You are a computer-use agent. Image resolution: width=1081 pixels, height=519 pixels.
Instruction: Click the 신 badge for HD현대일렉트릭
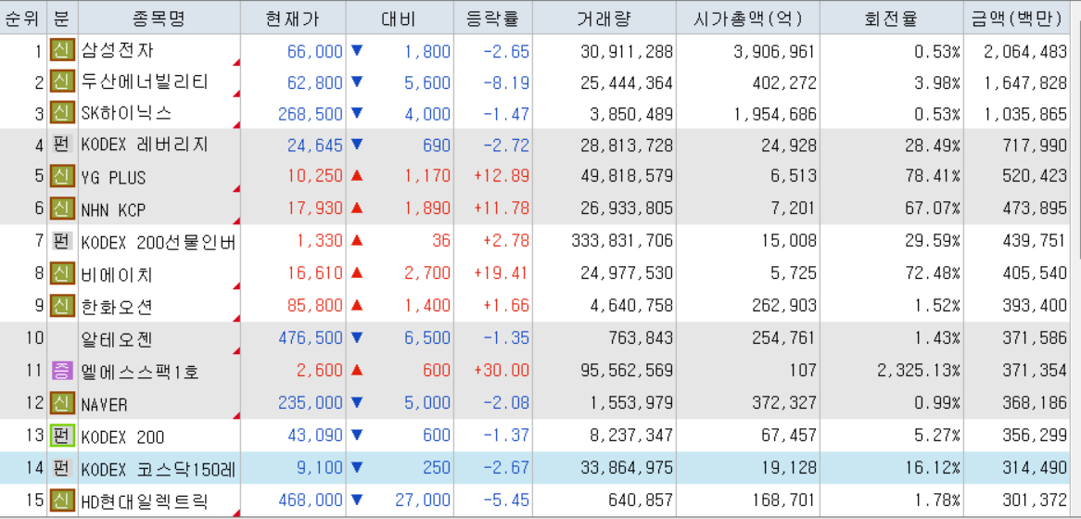[62, 500]
